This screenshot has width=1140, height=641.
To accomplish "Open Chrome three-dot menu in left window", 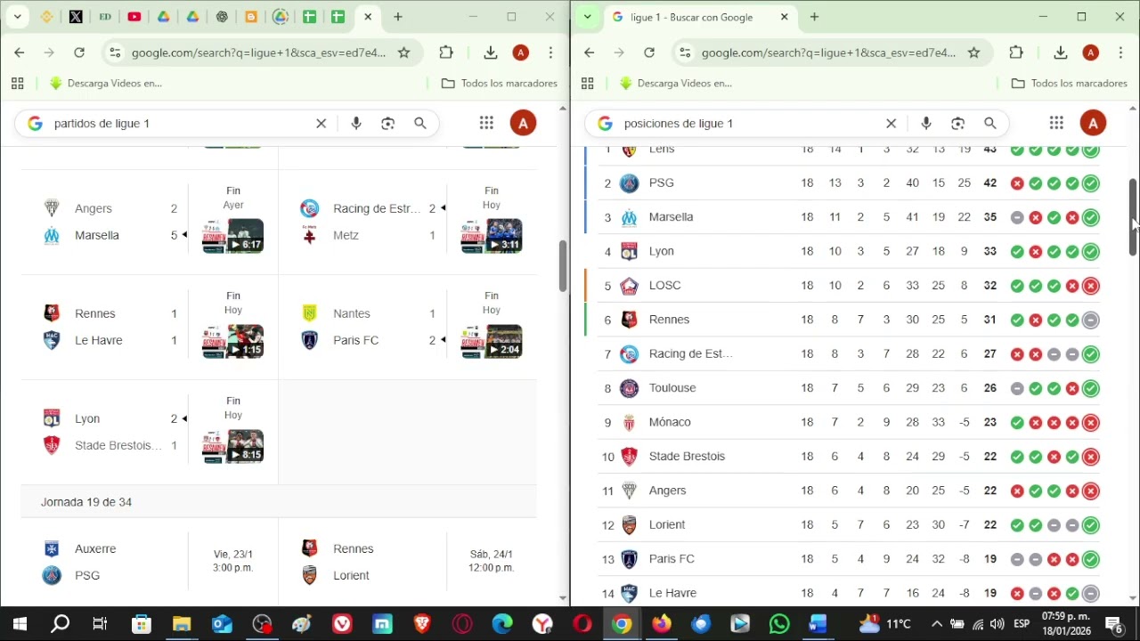I will (551, 53).
